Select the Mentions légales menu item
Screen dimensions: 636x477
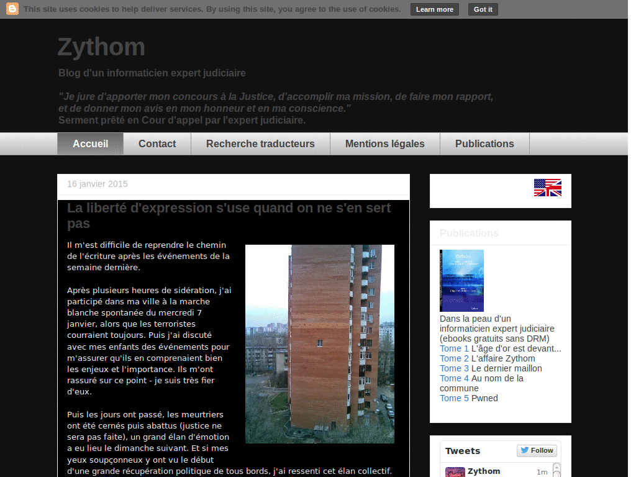point(384,143)
